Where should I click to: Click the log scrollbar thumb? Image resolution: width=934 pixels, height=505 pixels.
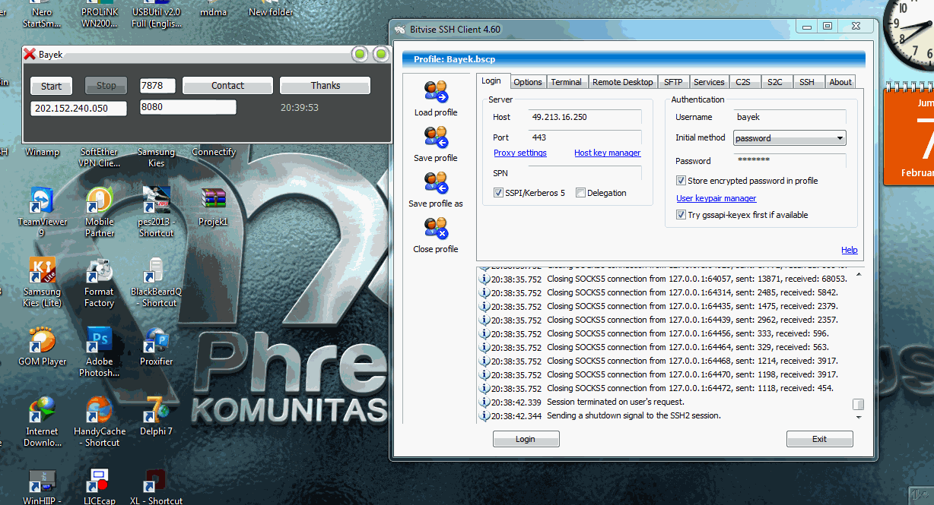[858, 404]
